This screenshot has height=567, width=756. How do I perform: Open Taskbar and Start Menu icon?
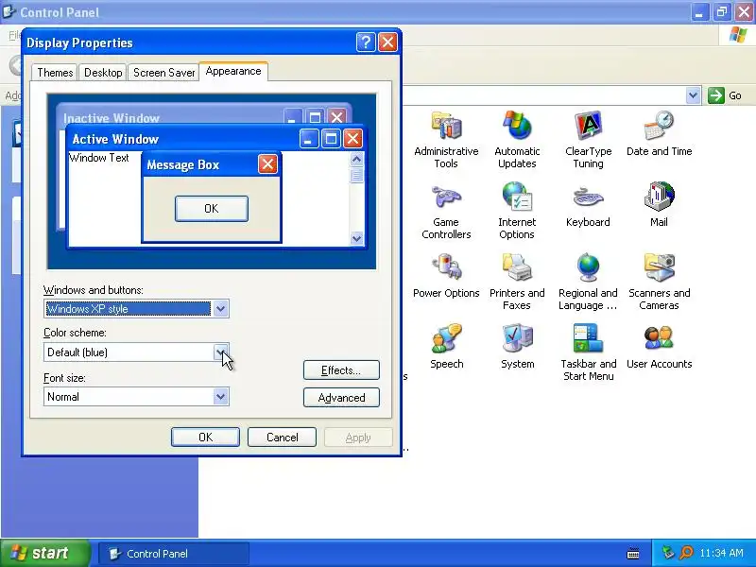click(588, 338)
